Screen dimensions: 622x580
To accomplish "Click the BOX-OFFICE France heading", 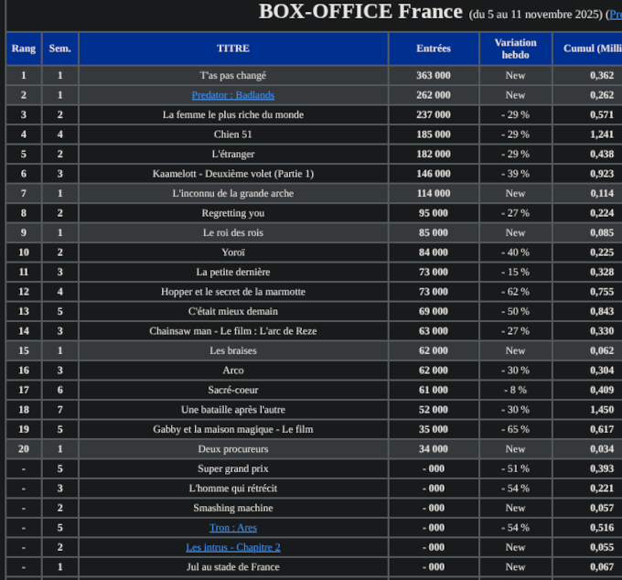I will (x=360, y=12).
